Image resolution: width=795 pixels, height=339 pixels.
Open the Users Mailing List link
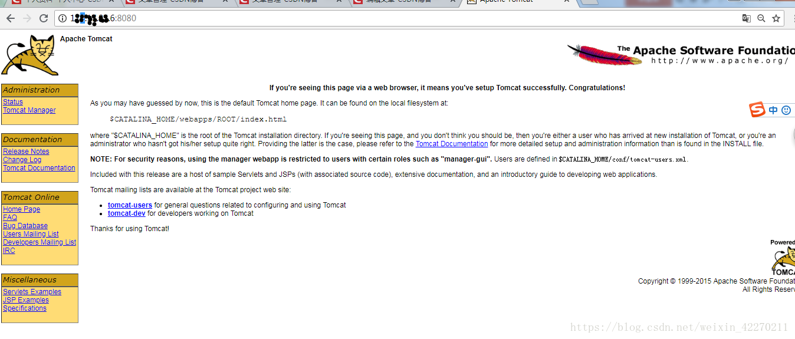(x=31, y=234)
